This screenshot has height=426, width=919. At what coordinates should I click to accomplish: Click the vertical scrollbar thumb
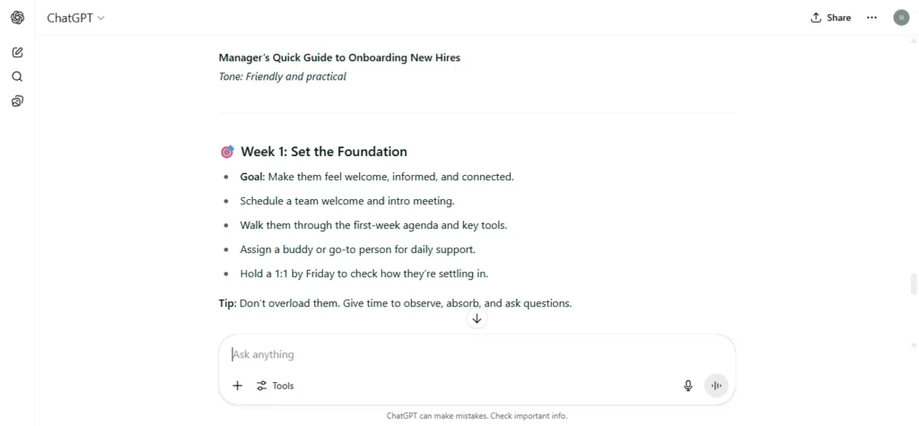[x=913, y=284]
